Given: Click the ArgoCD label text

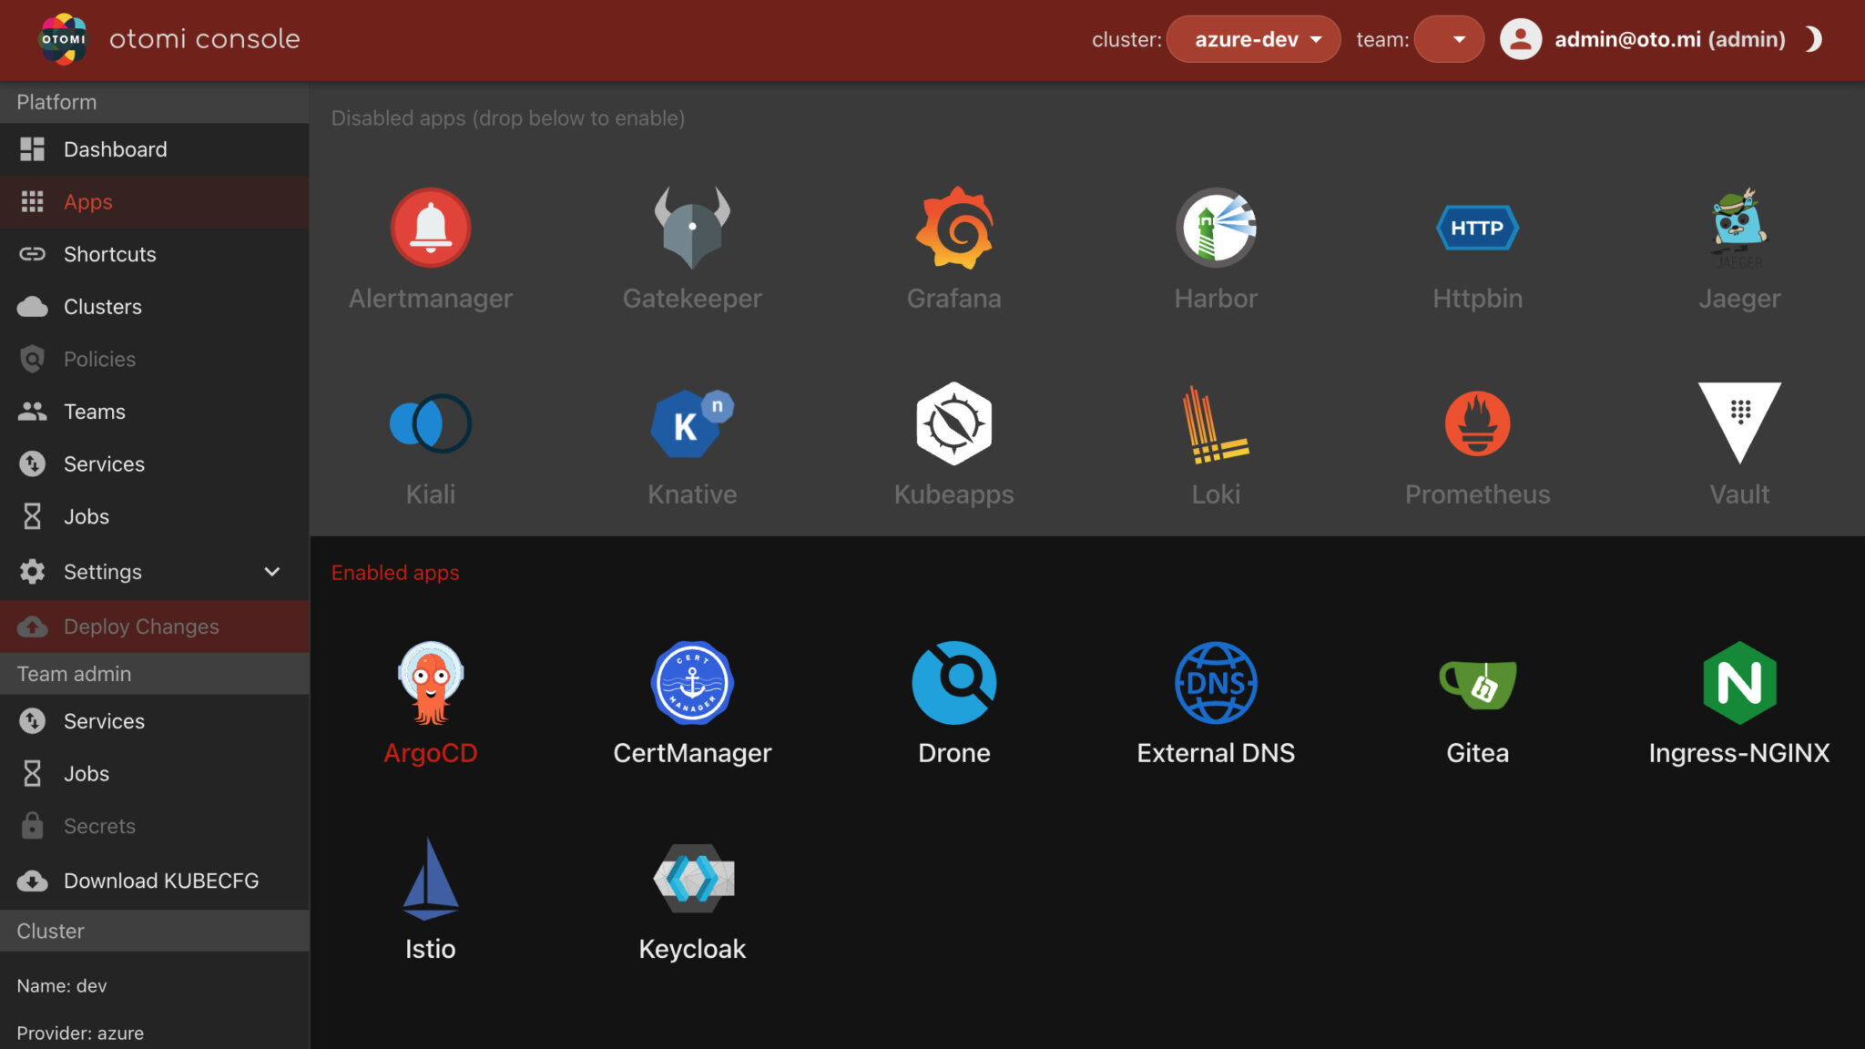Looking at the screenshot, I should pos(431,753).
